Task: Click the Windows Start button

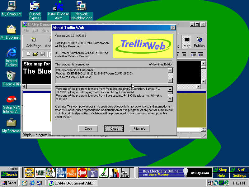Action: pos(9,183)
